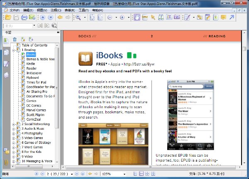Open the pencil tool dropdown arrow
Viewport: 249px width, 179px height.
(193, 17)
